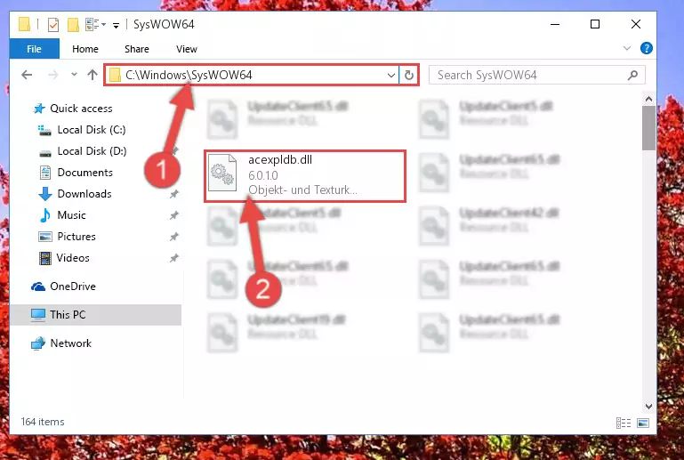Open Local Disk (D:) in sidebar
Viewport: 684px width, 460px height.
pos(92,151)
